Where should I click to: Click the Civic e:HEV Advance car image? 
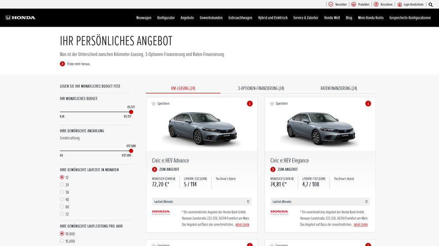(x=202, y=128)
